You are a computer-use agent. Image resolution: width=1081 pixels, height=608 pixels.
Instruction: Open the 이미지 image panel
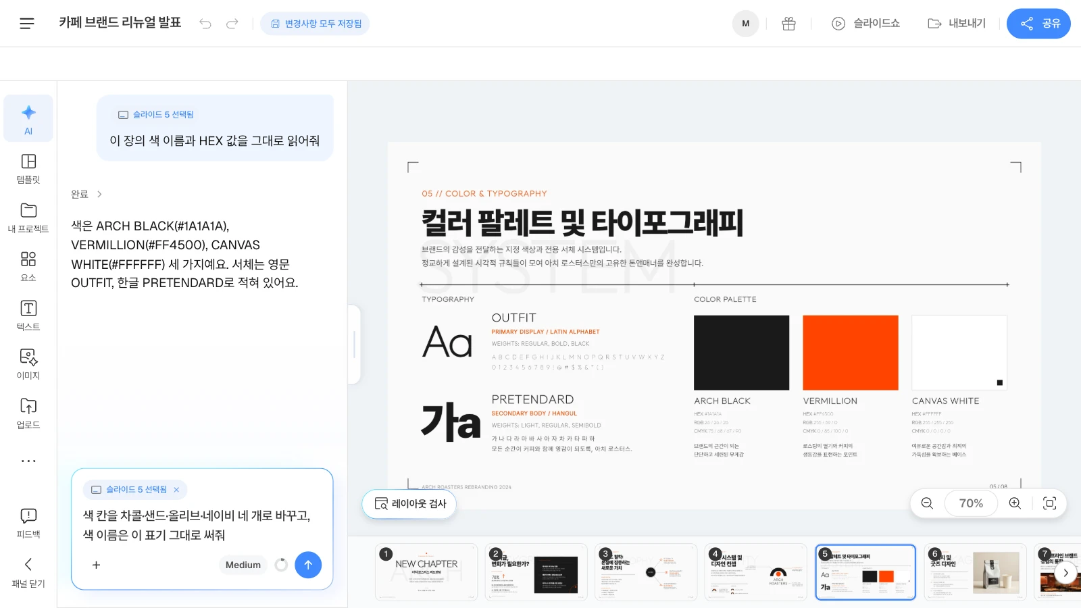28,364
